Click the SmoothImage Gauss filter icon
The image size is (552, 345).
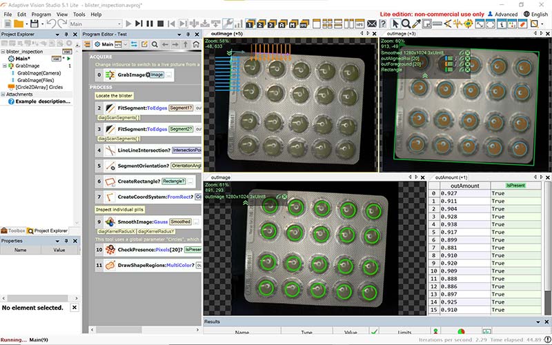pyautogui.click(x=110, y=221)
